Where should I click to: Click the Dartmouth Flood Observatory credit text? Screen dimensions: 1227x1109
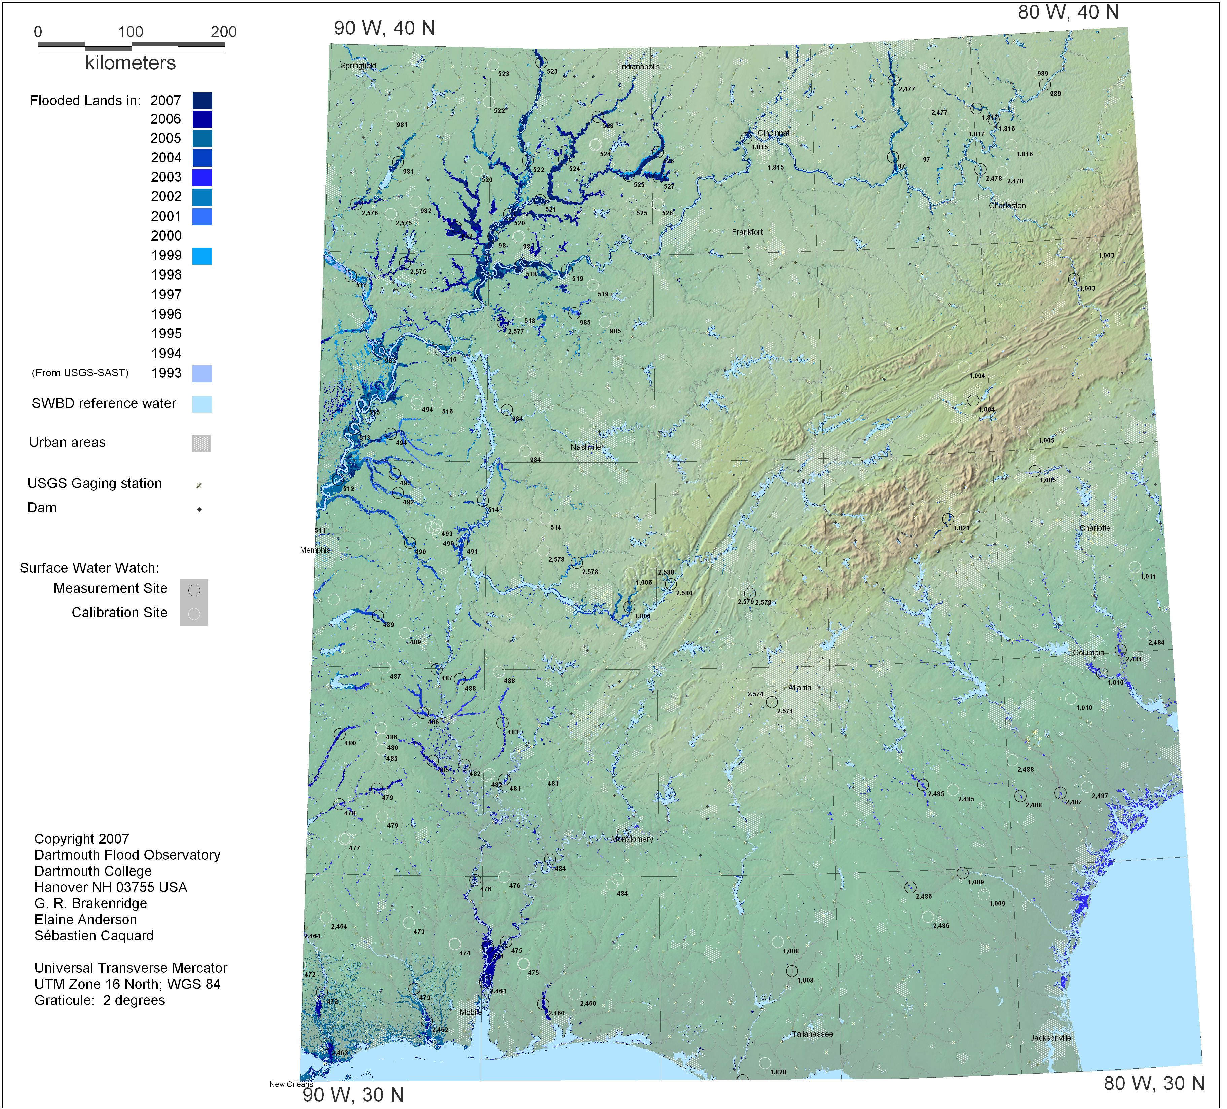point(127,855)
